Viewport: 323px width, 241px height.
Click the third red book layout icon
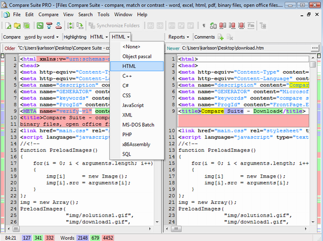[x=242, y=26]
